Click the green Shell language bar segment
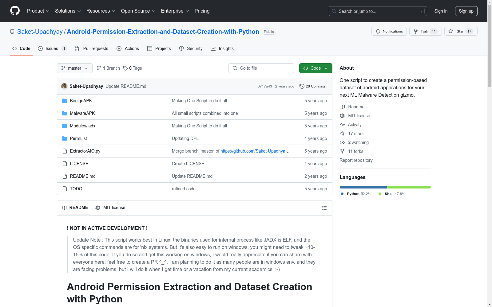Image resolution: width=492 pixels, height=307 pixels. click(409, 187)
